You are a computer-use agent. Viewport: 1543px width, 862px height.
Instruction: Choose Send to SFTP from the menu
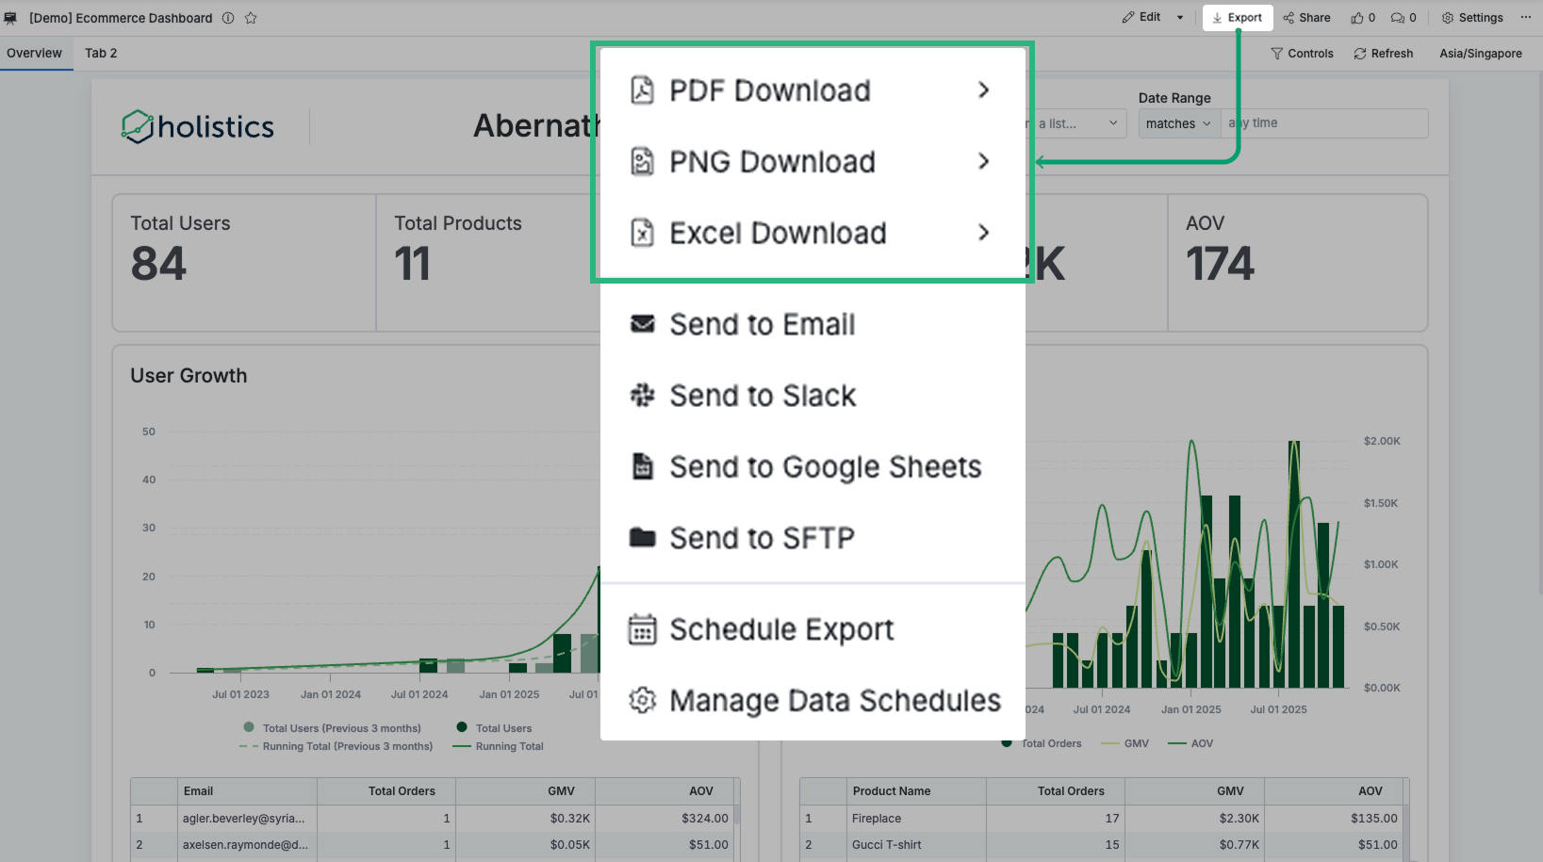point(762,538)
